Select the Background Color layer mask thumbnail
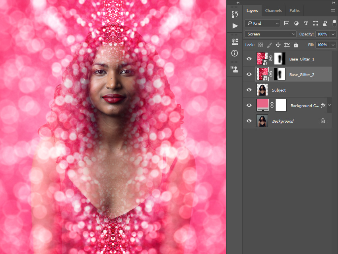The height and width of the screenshot is (254, 338). pos(281,105)
